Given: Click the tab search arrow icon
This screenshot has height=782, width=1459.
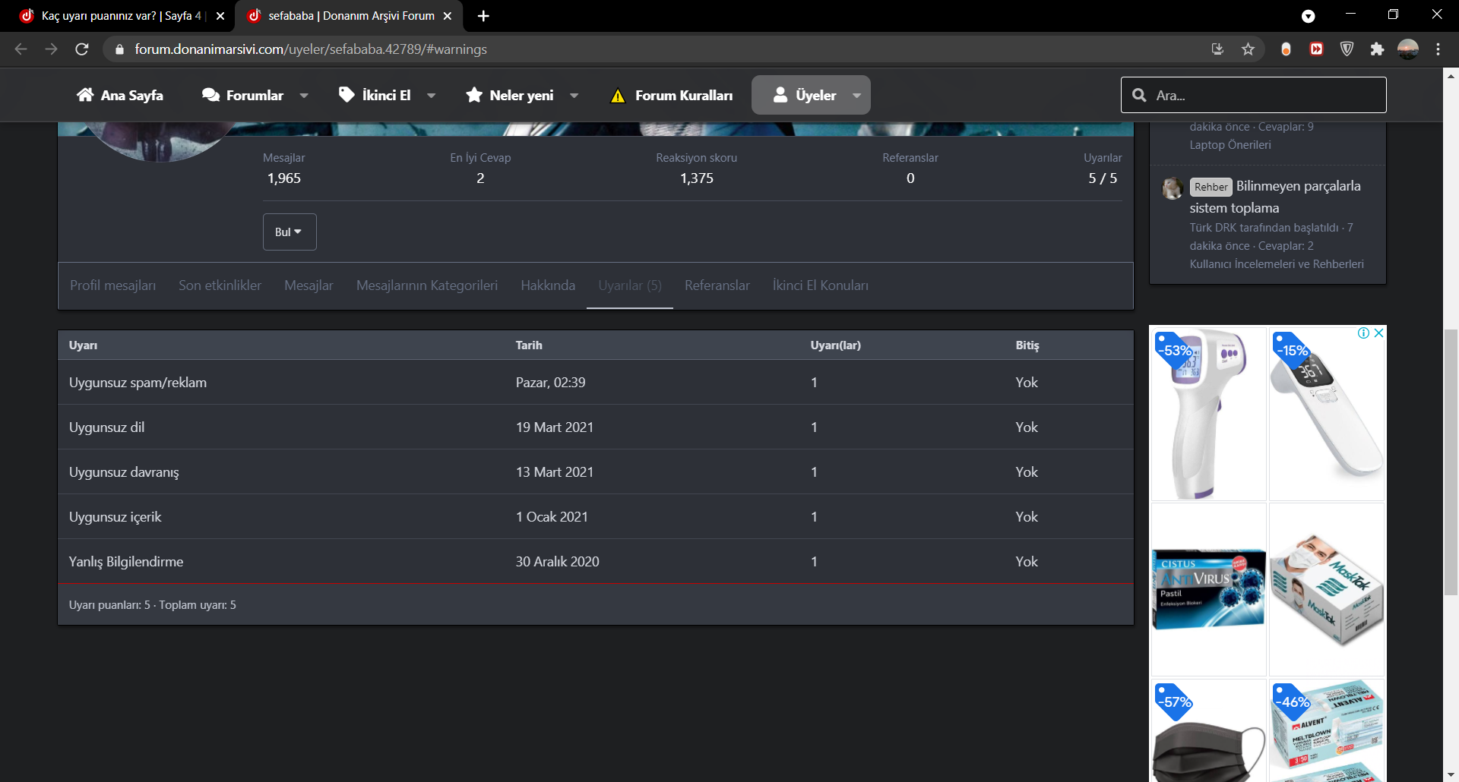Looking at the screenshot, I should [x=1308, y=16].
